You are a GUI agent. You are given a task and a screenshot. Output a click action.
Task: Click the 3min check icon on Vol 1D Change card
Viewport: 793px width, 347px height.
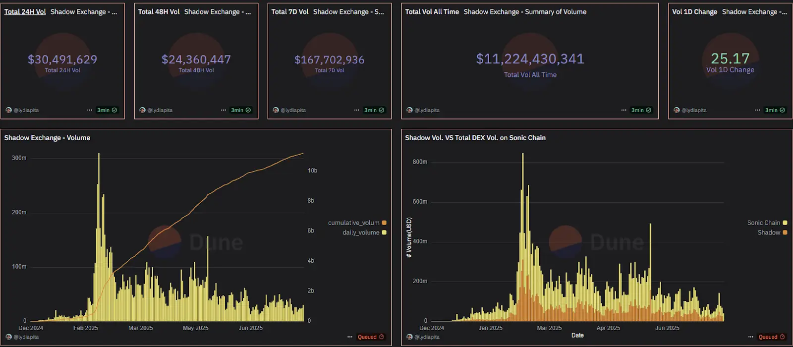(x=783, y=110)
